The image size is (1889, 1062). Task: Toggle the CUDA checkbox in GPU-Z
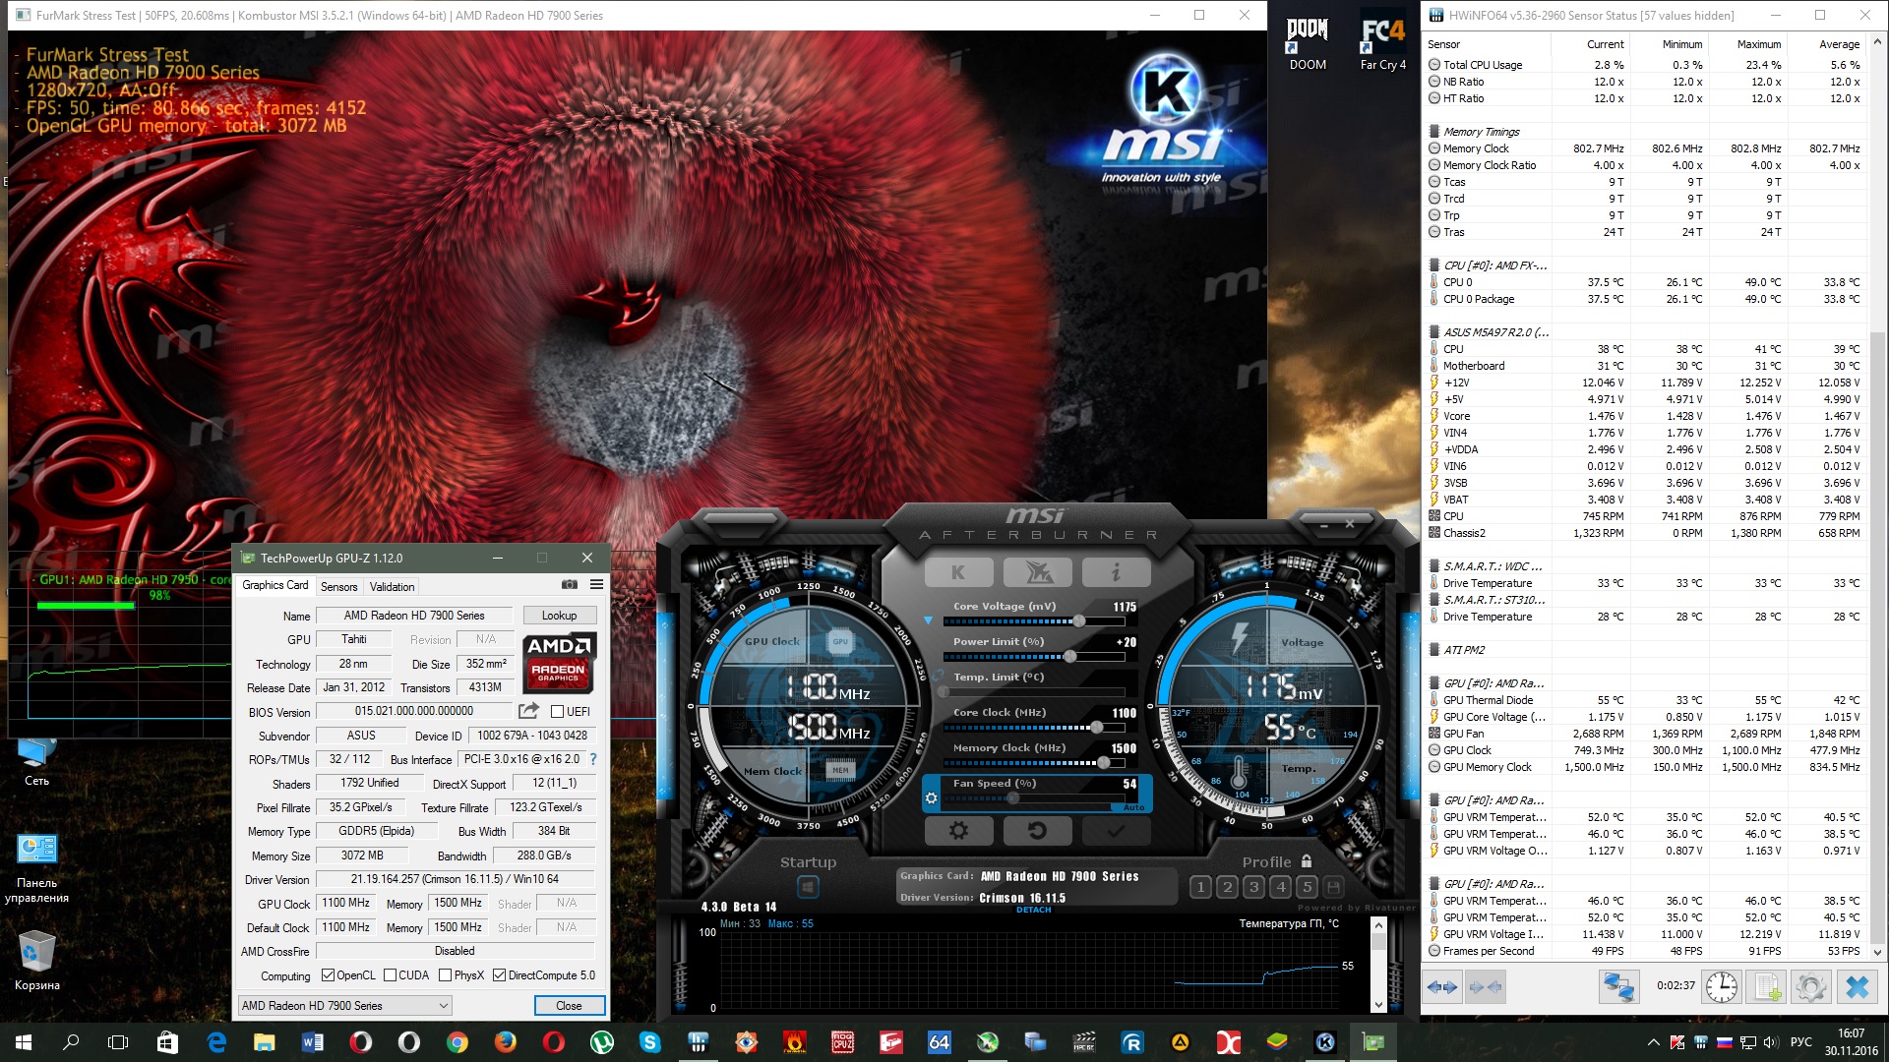pos(391,975)
